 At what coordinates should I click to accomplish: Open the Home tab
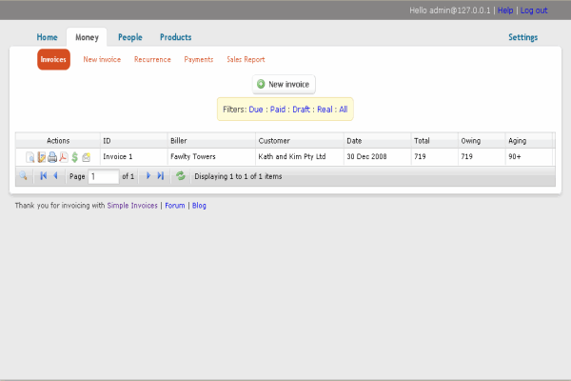(x=47, y=37)
